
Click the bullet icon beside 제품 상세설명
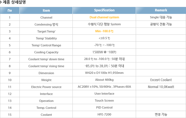click(1, 2)
